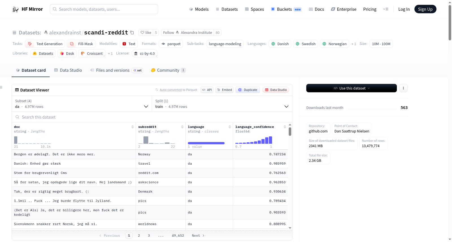
Task: Open Data Studio from viewer header
Action: point(276,90)
